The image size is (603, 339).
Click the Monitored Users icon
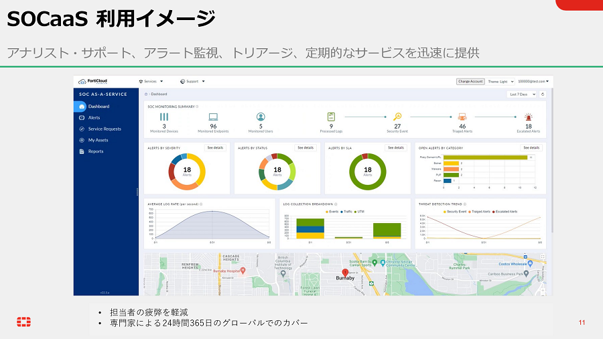coord(261,117)
